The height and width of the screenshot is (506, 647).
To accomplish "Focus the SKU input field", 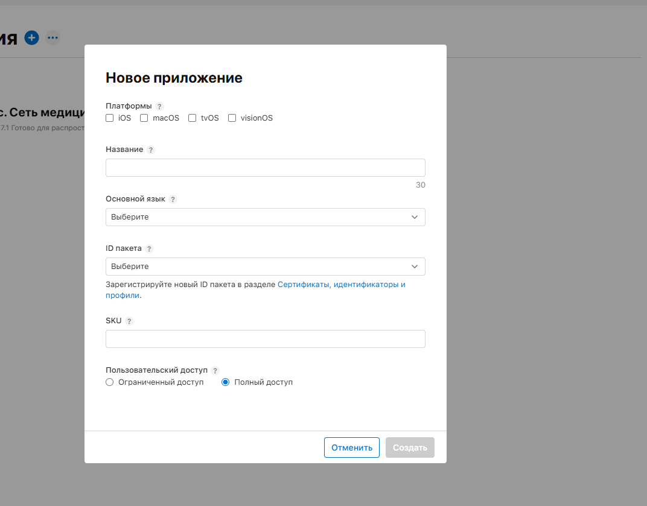I will coord(266,338).
